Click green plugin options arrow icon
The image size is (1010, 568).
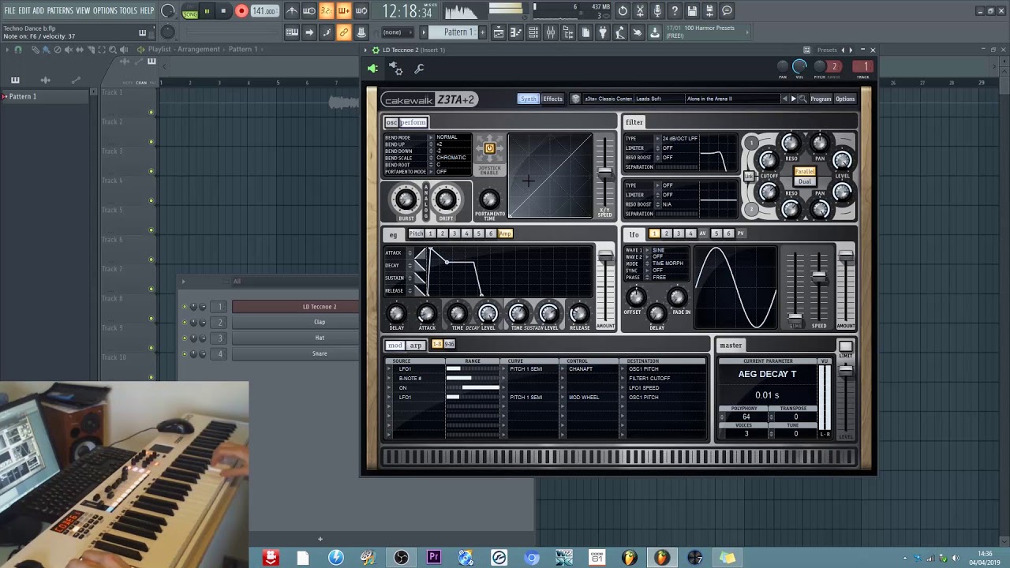[372, 69]
